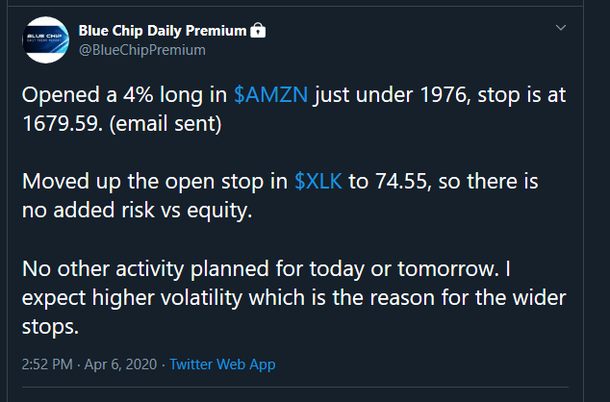610x402 pixels.
Task: Open the $AMZN cashtag
Action: tap(270, 95)
